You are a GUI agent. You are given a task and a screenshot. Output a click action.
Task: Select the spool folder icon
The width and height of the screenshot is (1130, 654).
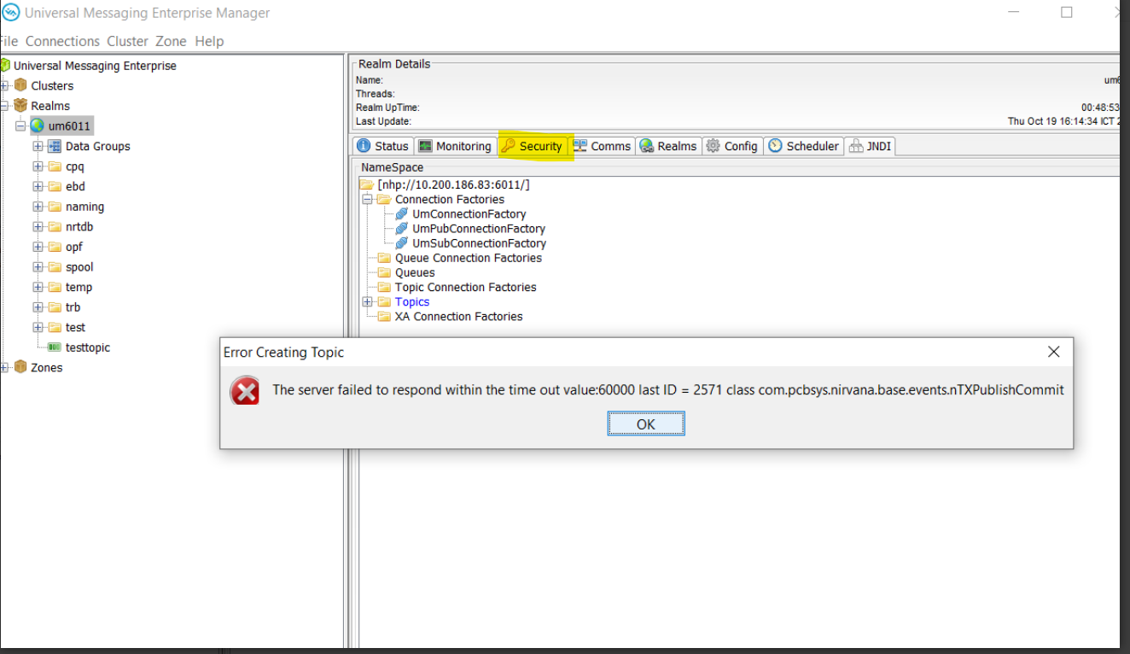coord(55,267)
